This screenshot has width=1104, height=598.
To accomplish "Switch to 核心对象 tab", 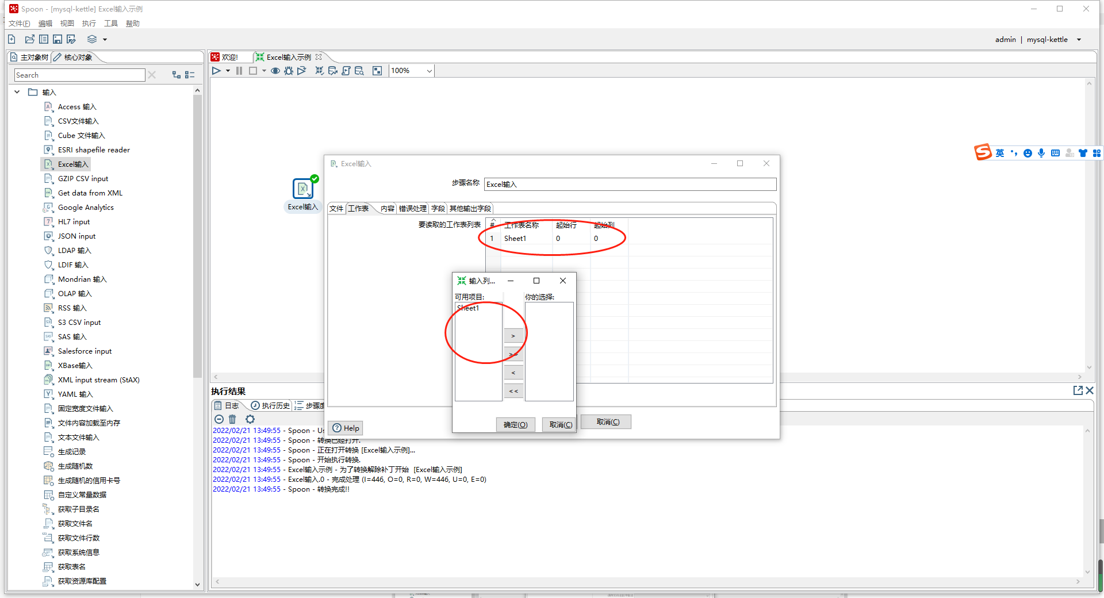I will [x=77, y=57].
